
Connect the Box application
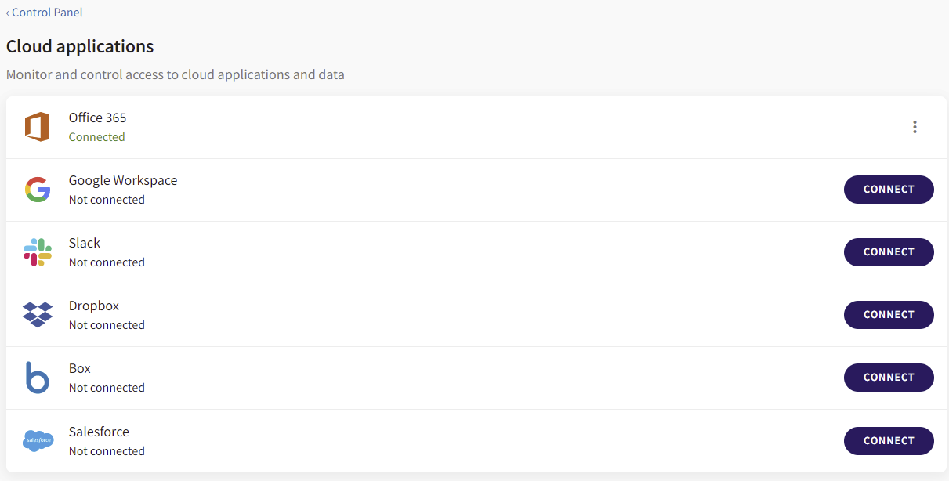click(x=889, y=378)
